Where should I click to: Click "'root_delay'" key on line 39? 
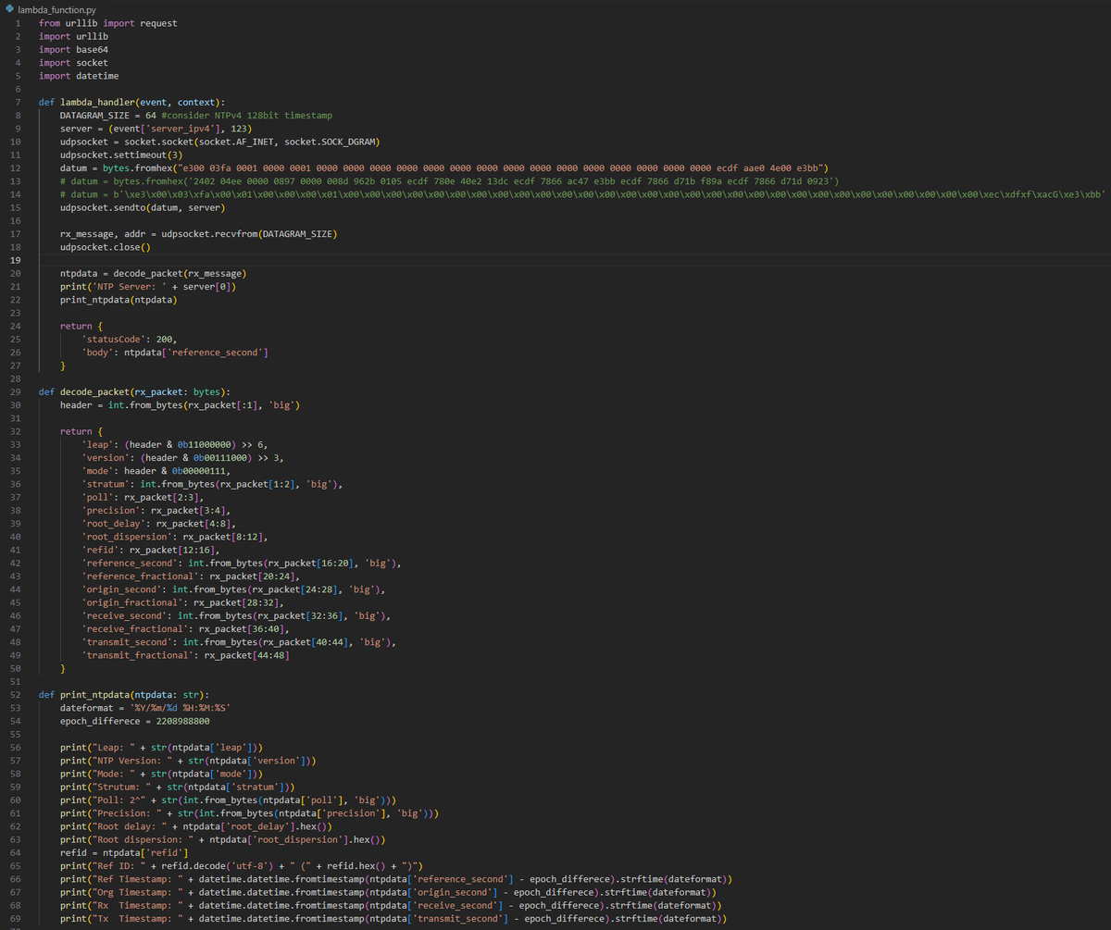coord(113,523)
